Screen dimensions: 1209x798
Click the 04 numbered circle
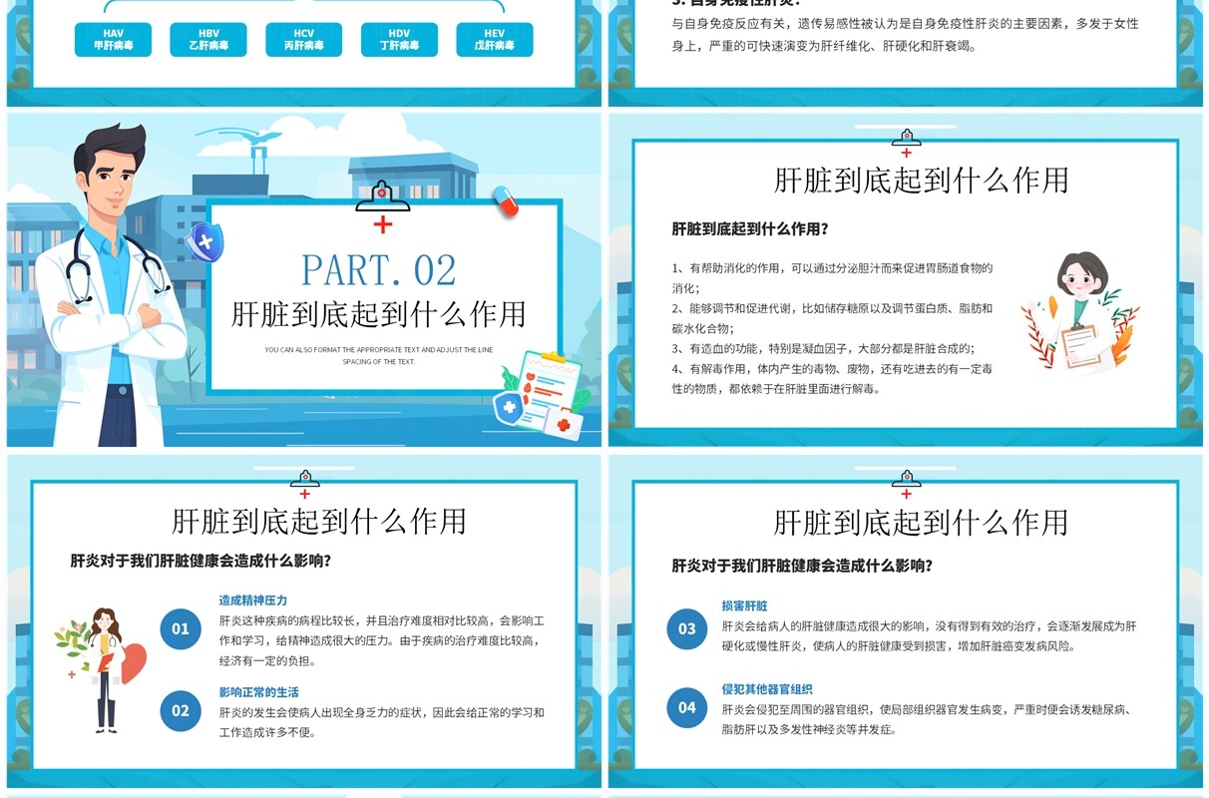[687, 707]
